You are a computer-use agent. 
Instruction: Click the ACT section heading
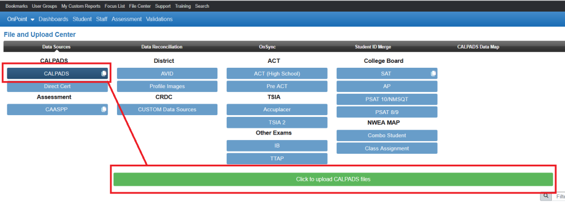[274, 61]
